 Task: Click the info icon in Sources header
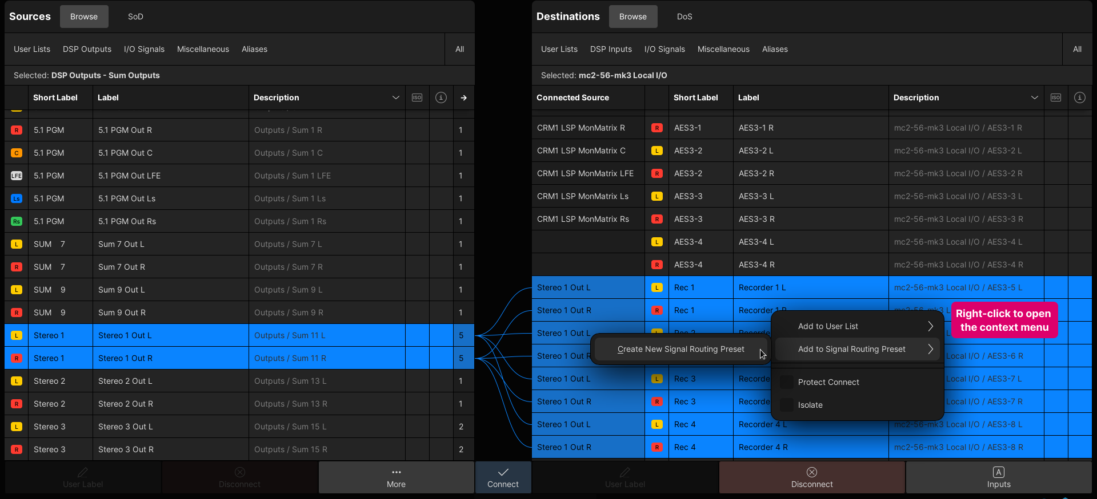tap(441, 98)
